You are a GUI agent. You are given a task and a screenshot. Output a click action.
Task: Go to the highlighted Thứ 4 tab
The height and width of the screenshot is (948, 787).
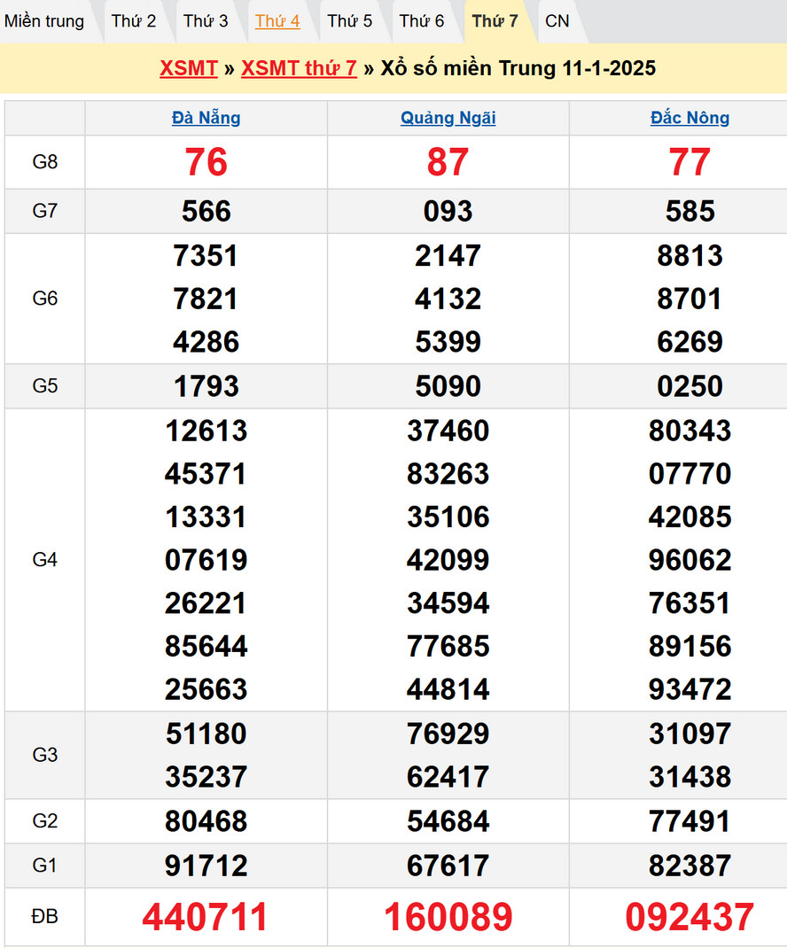277,21
